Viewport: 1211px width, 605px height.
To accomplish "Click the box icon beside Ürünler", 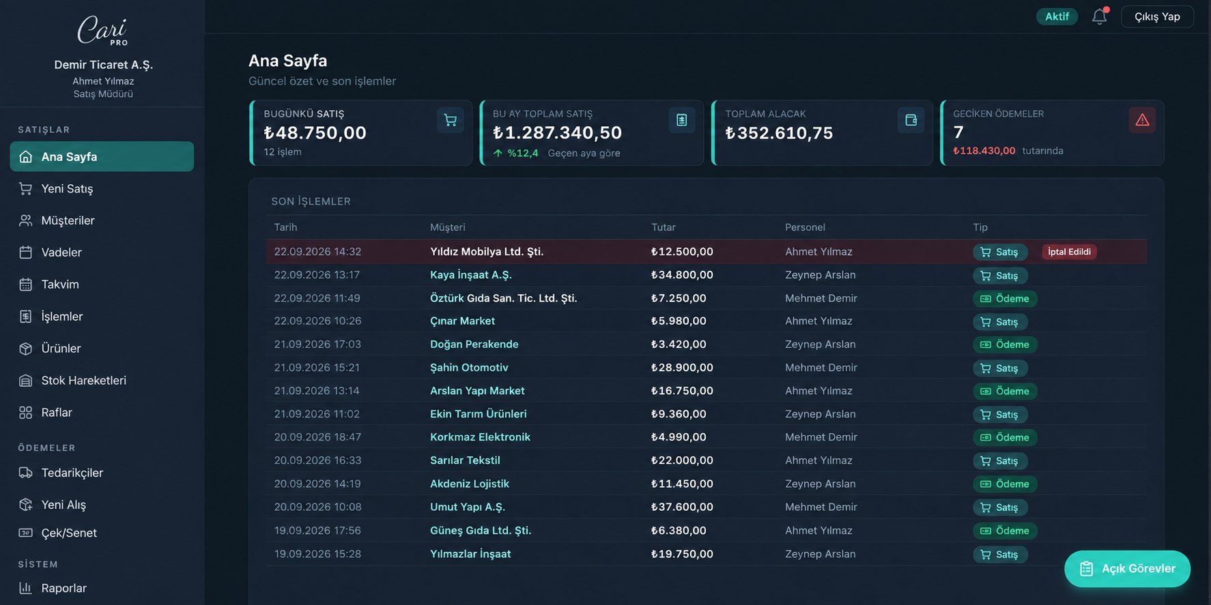I will pyautogui.click(x=26, y=349).
